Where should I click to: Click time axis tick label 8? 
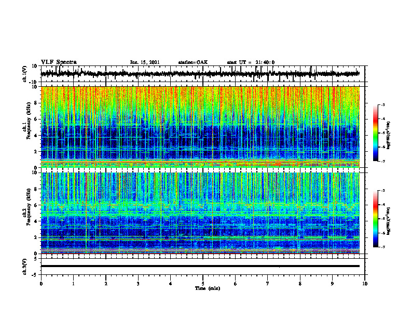300,284
